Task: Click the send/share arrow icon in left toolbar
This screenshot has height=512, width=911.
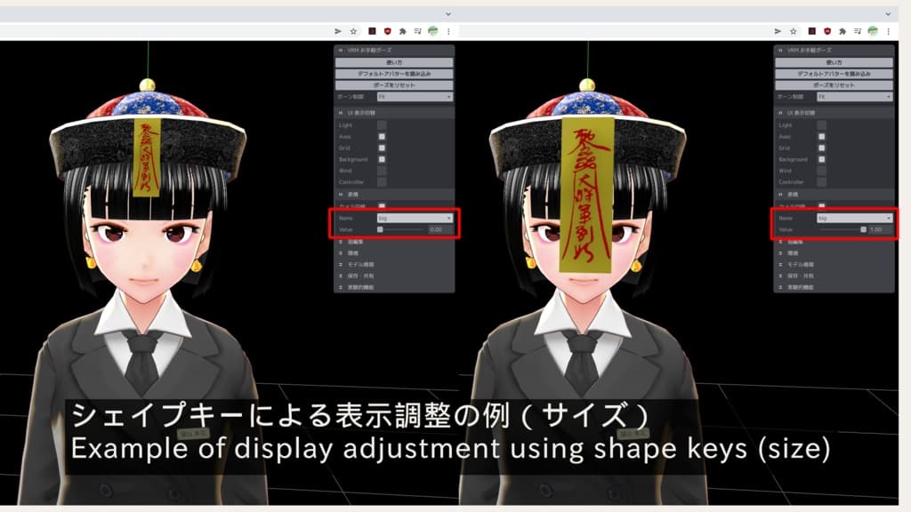Action: 337,31
